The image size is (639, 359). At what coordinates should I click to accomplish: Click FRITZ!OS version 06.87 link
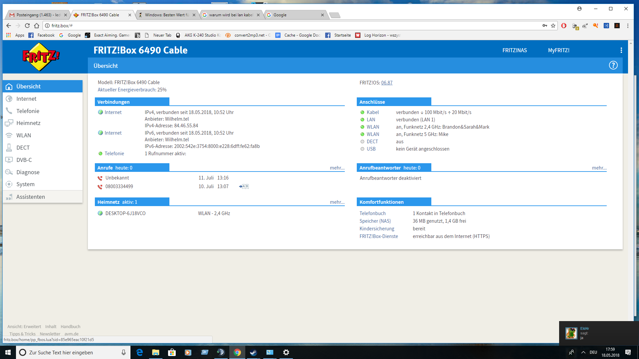pos(387,83)
